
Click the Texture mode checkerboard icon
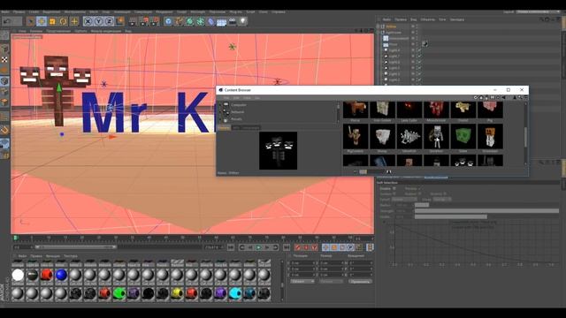(4, 59)
